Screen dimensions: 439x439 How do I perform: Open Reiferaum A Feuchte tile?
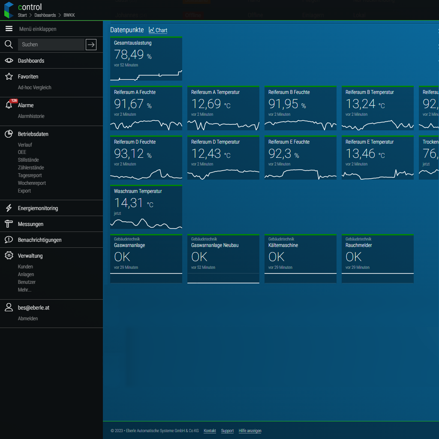click(146, 108)
